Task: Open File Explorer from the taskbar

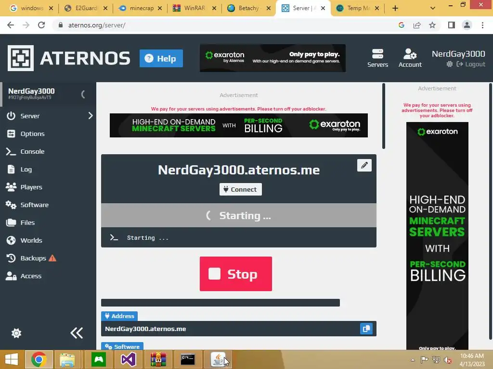Action: pyautogui.click(x=67, y=359)
